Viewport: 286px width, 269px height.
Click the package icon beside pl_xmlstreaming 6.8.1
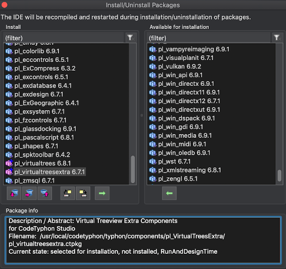pyautogui.click(x=153, y=170)
